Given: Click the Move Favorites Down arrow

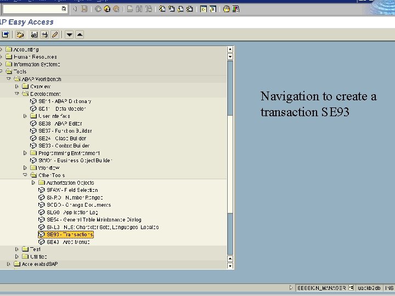Looking at the screenshot, I should coord(69,35).
